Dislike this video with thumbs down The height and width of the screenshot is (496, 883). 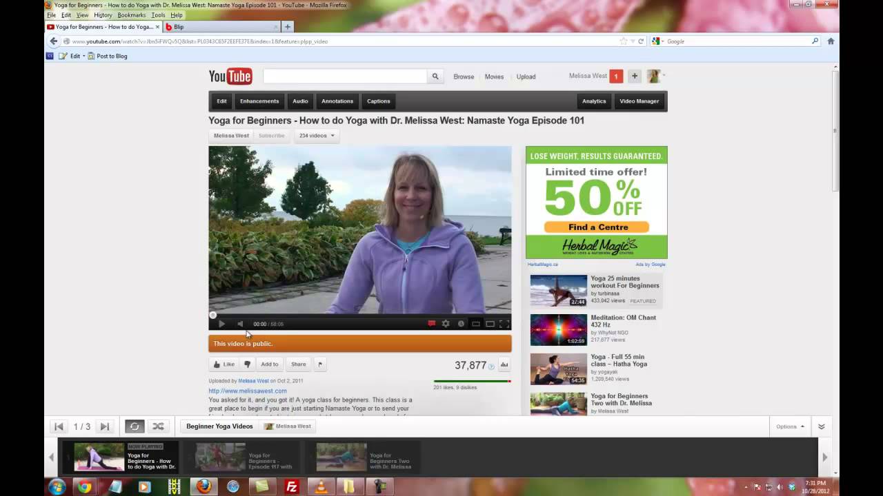pyautogui.click(x=247, y=364)
